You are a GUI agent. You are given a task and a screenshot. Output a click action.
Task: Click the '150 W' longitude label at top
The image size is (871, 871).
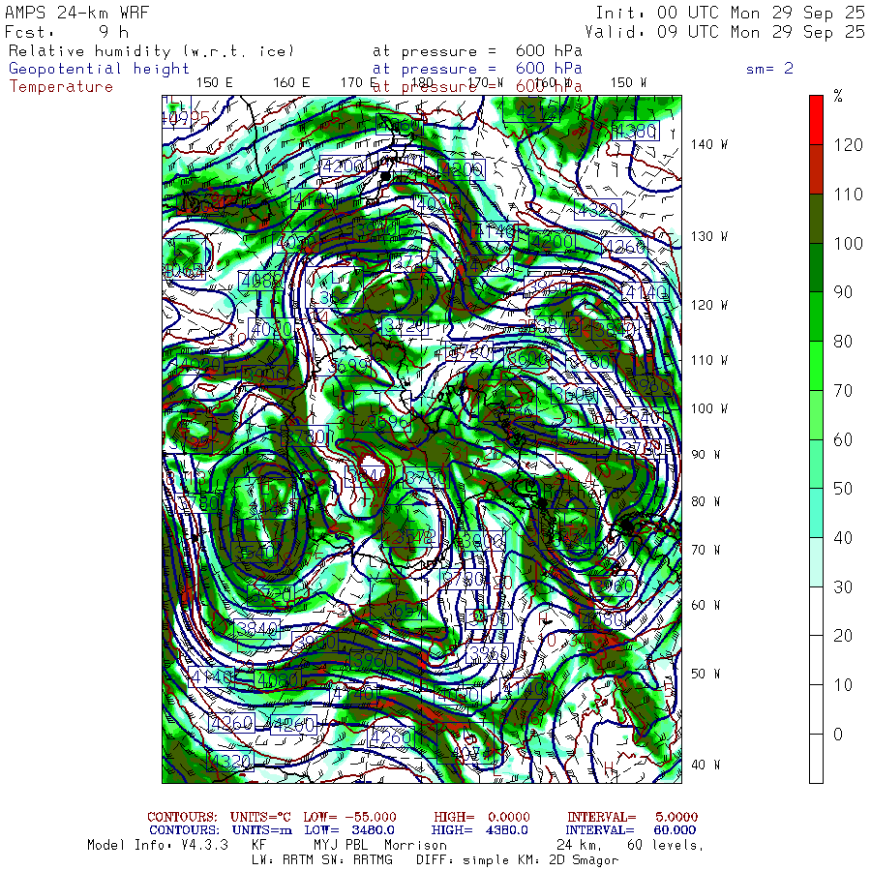pos(628,82)
